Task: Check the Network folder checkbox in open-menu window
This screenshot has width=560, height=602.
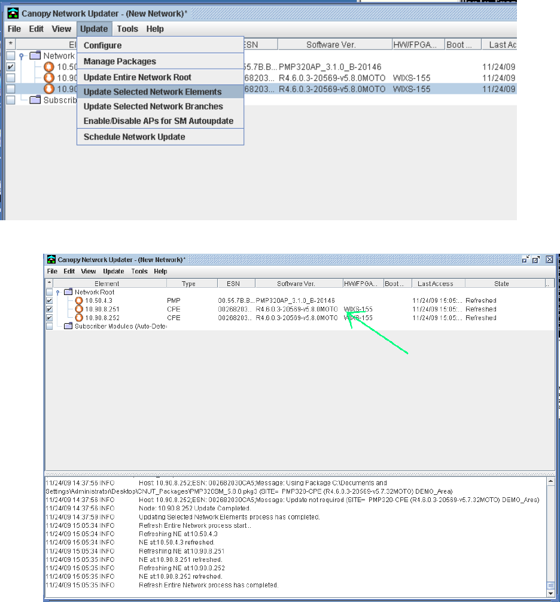Action: click(11, 56)
